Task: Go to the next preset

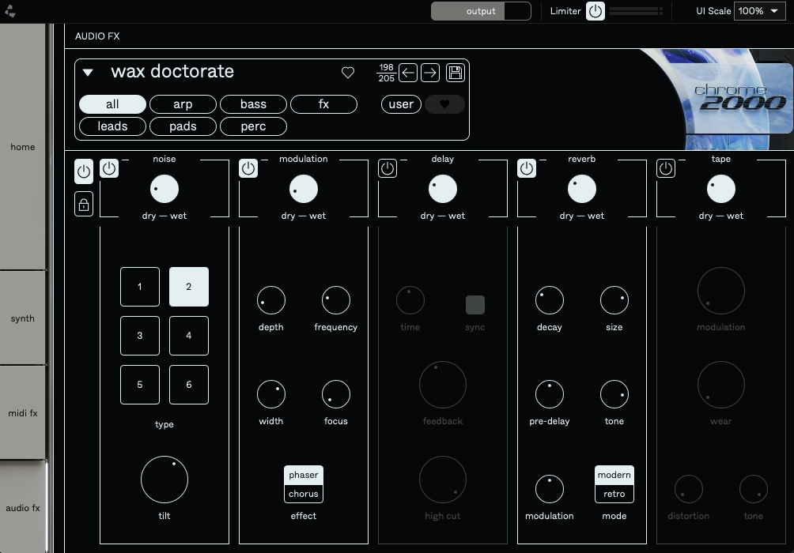Action: (430, 73)
